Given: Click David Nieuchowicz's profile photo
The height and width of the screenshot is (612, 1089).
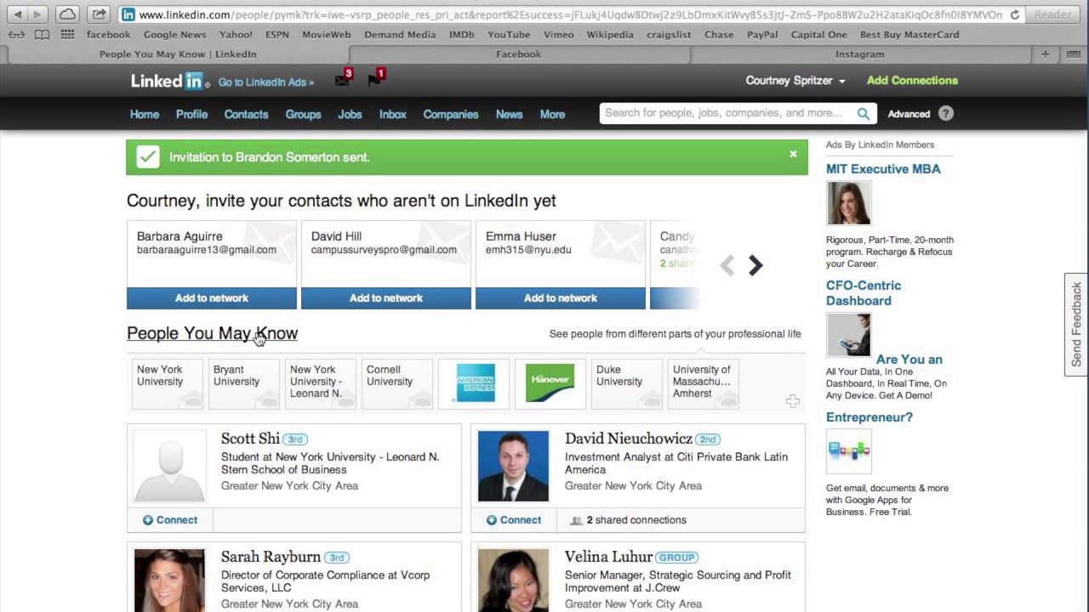Looking at the screenshot, I should tap(513, 465).
